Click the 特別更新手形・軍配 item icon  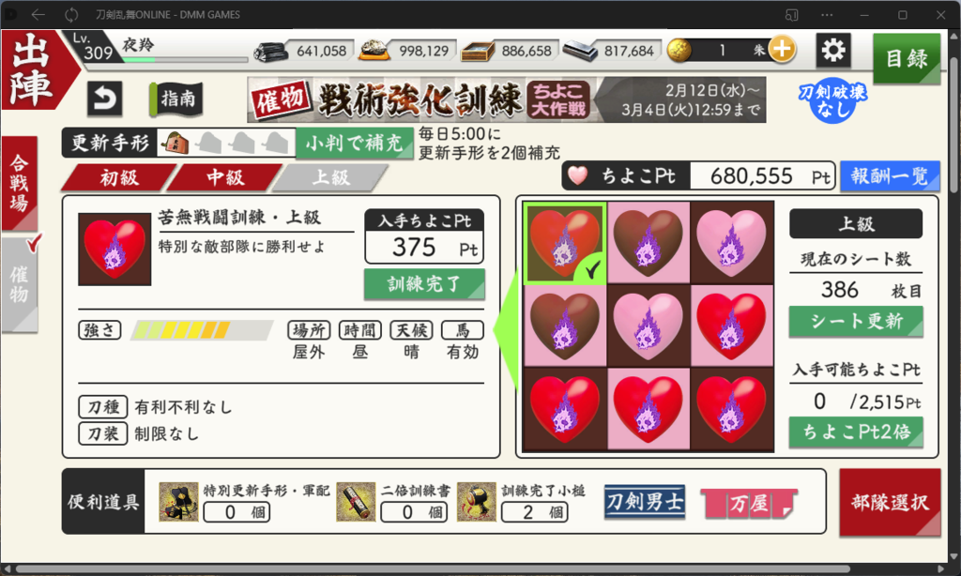pyautogui.click(x=178, y=501)
